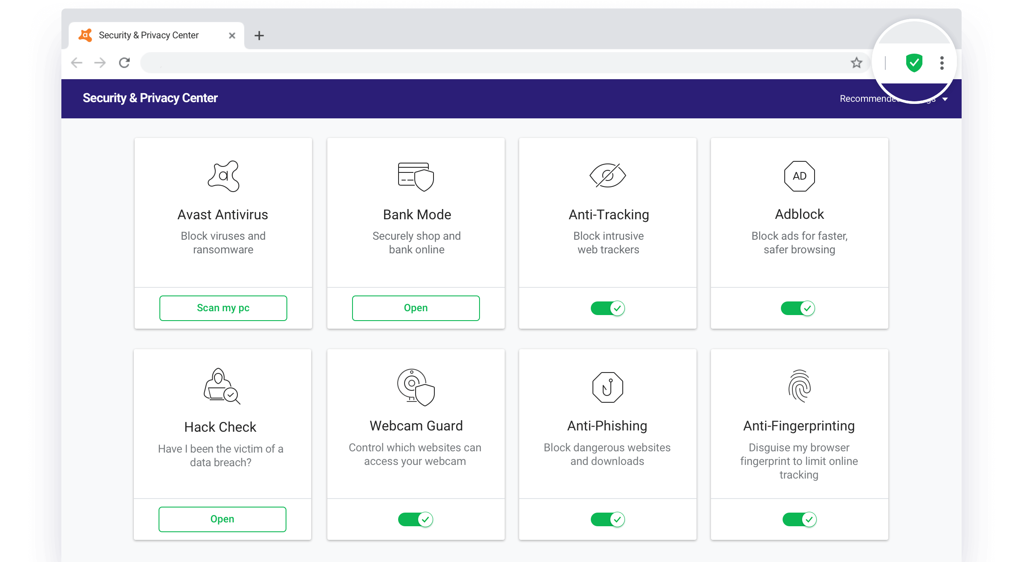Reload the page with refresh icon

[x=124, y=63]
